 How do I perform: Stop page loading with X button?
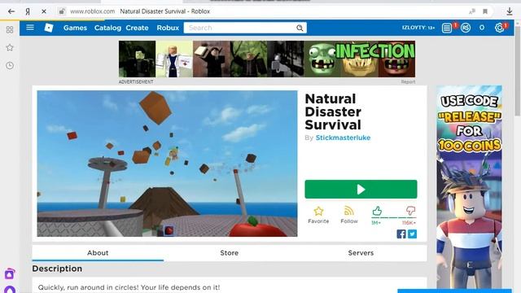[x=44, y=11]
